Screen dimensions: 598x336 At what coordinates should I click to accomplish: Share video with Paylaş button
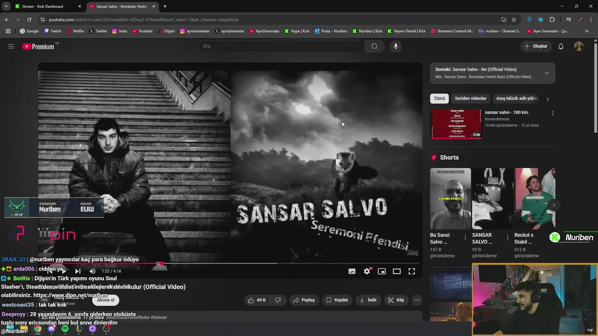tap(304, 300)
